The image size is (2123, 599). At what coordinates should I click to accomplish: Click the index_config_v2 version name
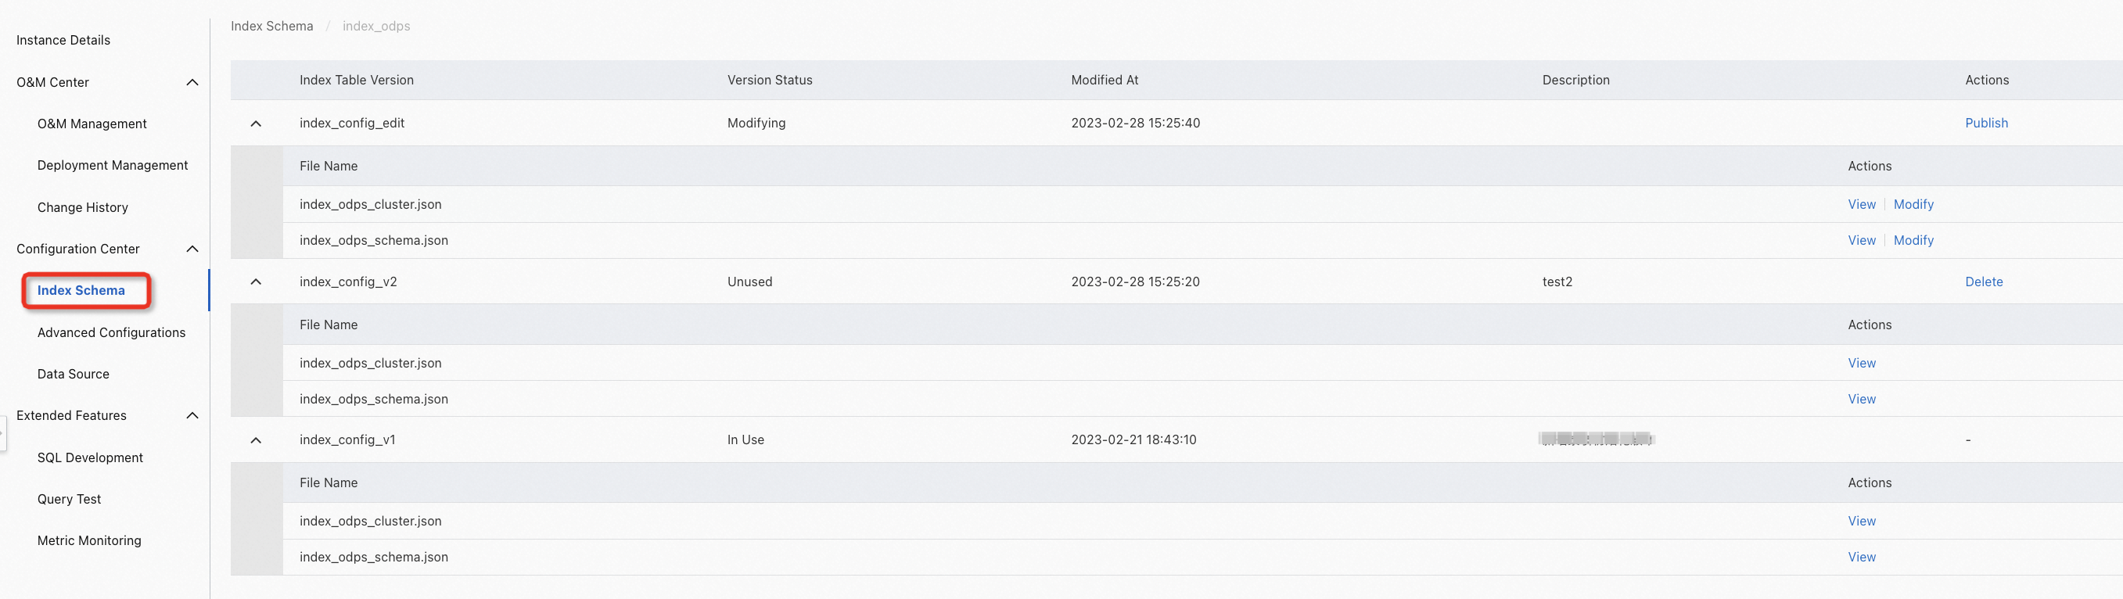click(348, 282)
